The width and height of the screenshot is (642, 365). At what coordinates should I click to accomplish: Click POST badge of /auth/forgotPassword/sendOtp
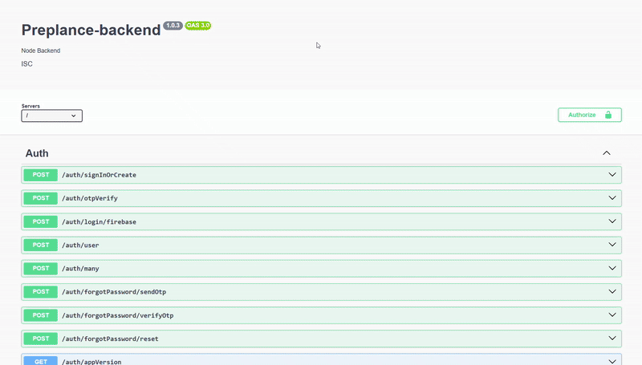tap(41, 292)
